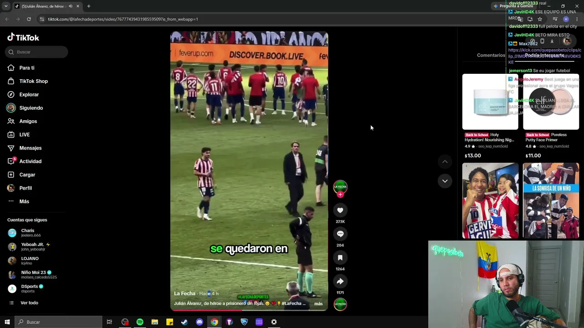Save the video with the bookmark icon

pos(340,257)
